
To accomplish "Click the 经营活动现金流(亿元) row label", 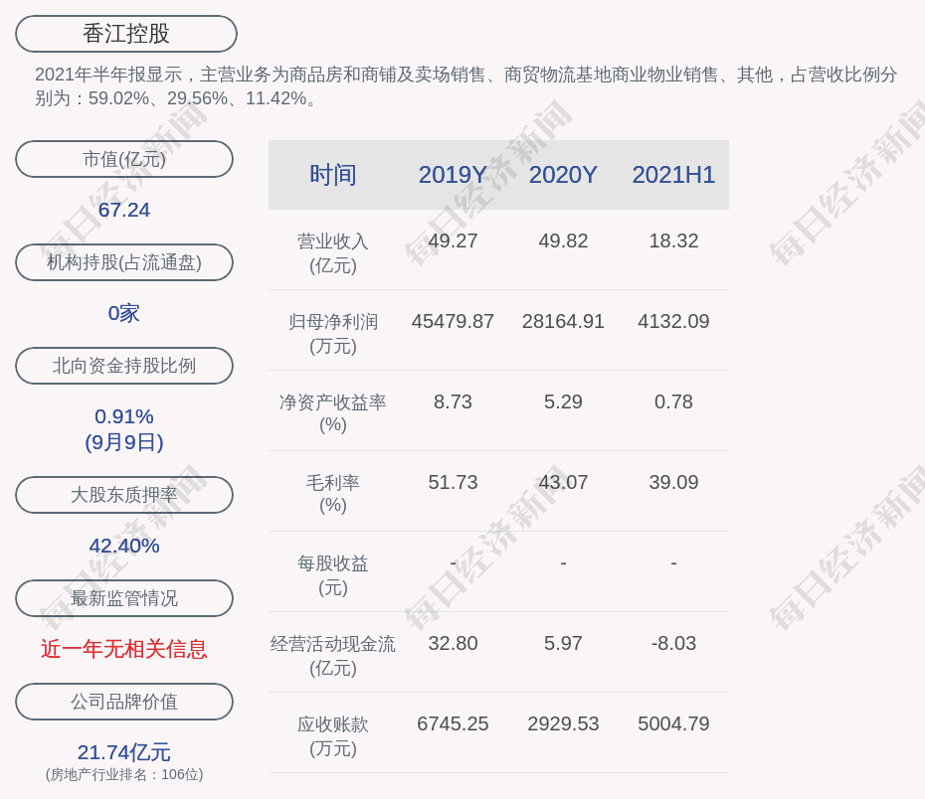I will [x=332, y=655].
